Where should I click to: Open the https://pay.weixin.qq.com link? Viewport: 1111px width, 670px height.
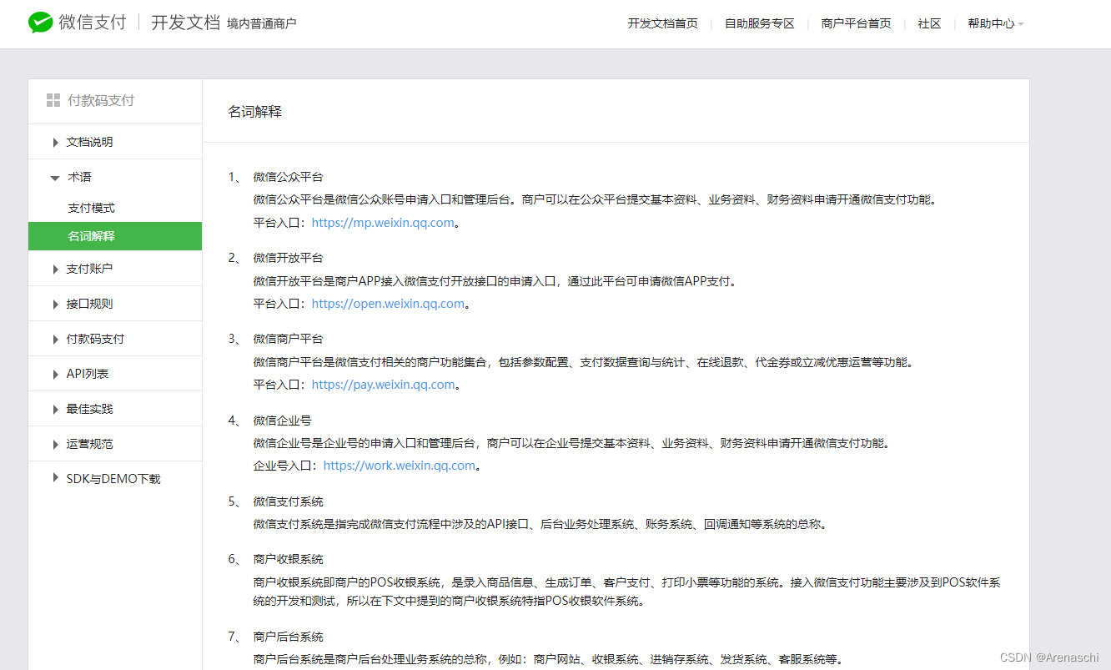coord(384,384)
